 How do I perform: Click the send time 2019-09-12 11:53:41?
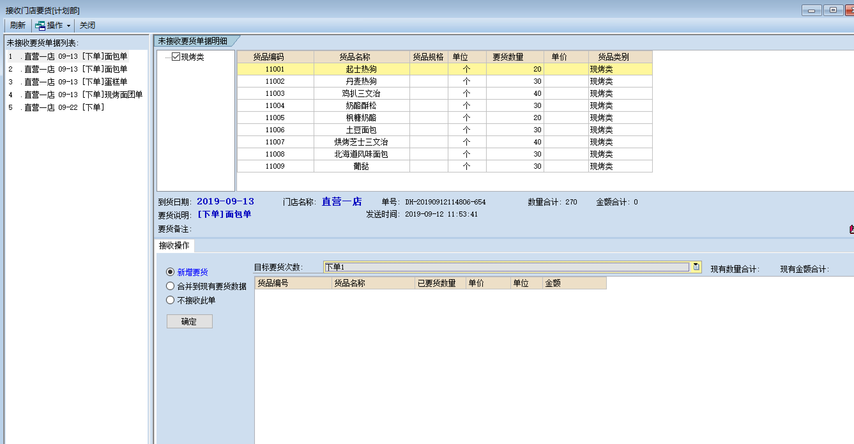(441, 214)
